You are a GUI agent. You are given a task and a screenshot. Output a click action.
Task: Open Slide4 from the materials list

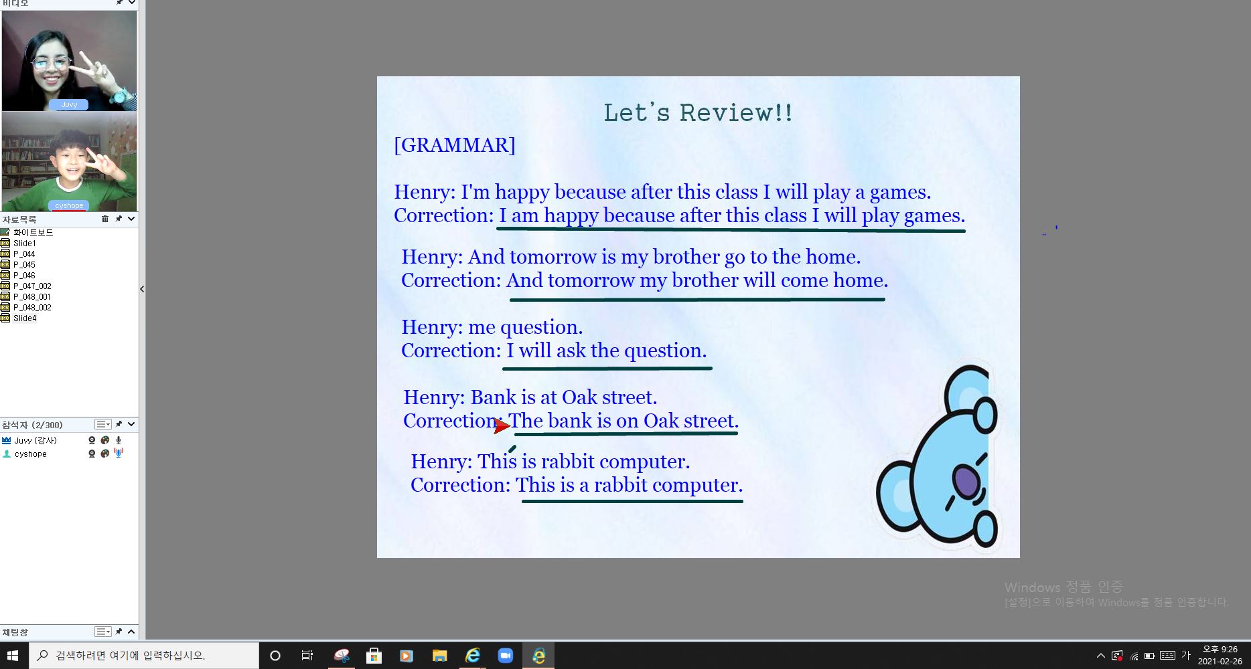click(25, 318)
